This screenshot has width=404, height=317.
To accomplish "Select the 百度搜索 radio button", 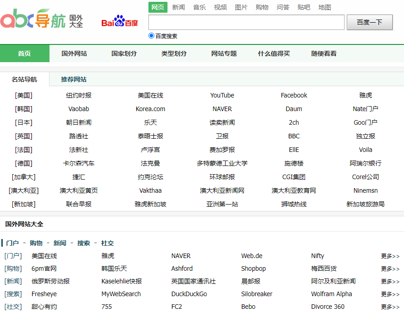I will click(x=151, y=36).
